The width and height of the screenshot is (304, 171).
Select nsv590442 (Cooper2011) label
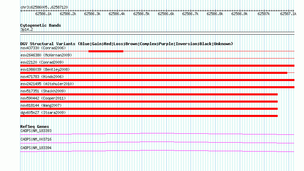43,98
